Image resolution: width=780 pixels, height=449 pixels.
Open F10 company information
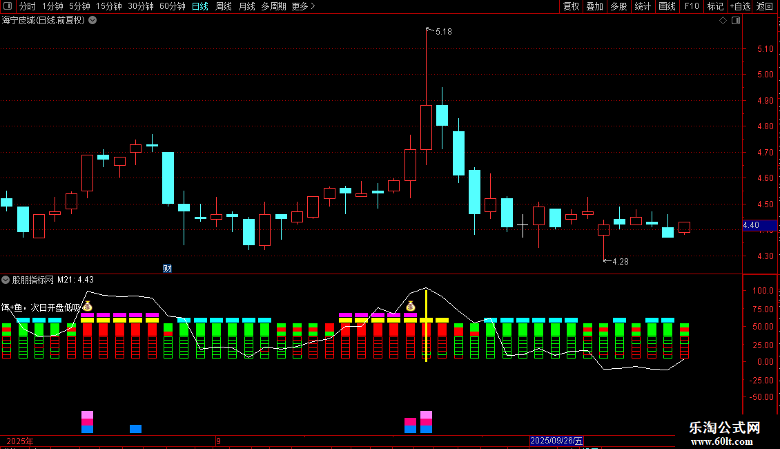pos(692,6)
